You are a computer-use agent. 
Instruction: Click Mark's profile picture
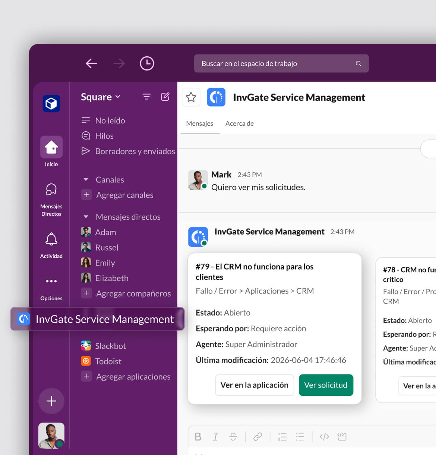198,180
